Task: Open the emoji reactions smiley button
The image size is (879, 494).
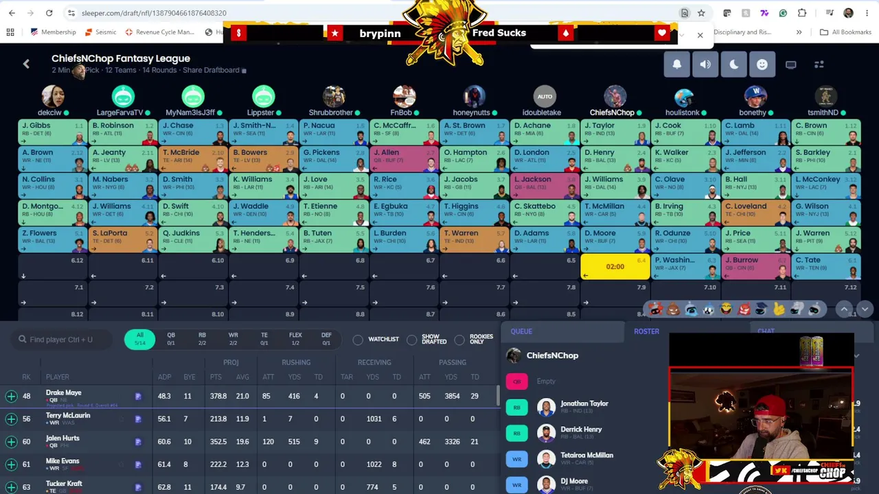Action: coord(762,64)
